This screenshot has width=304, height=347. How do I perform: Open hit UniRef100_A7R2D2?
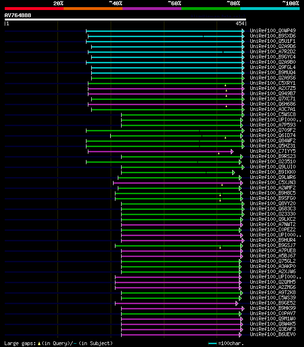273,51
